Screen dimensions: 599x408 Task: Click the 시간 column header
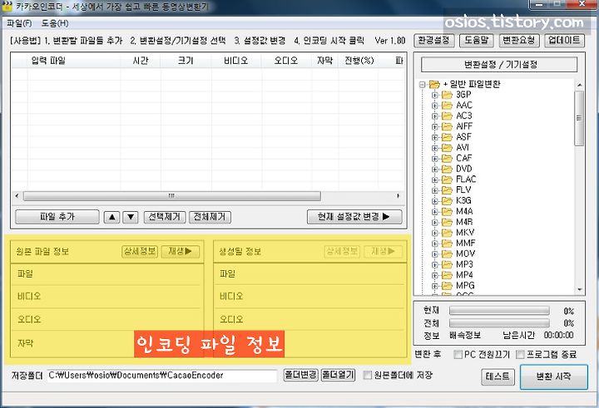141,61
